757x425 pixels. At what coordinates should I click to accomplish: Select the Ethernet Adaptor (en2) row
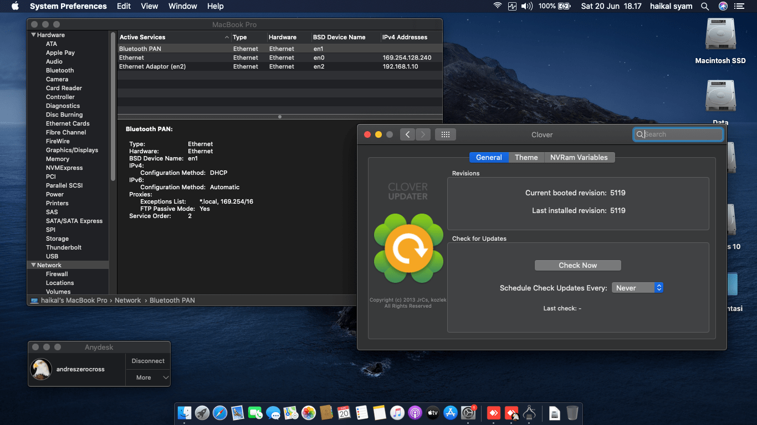click(x=280, y=66)
